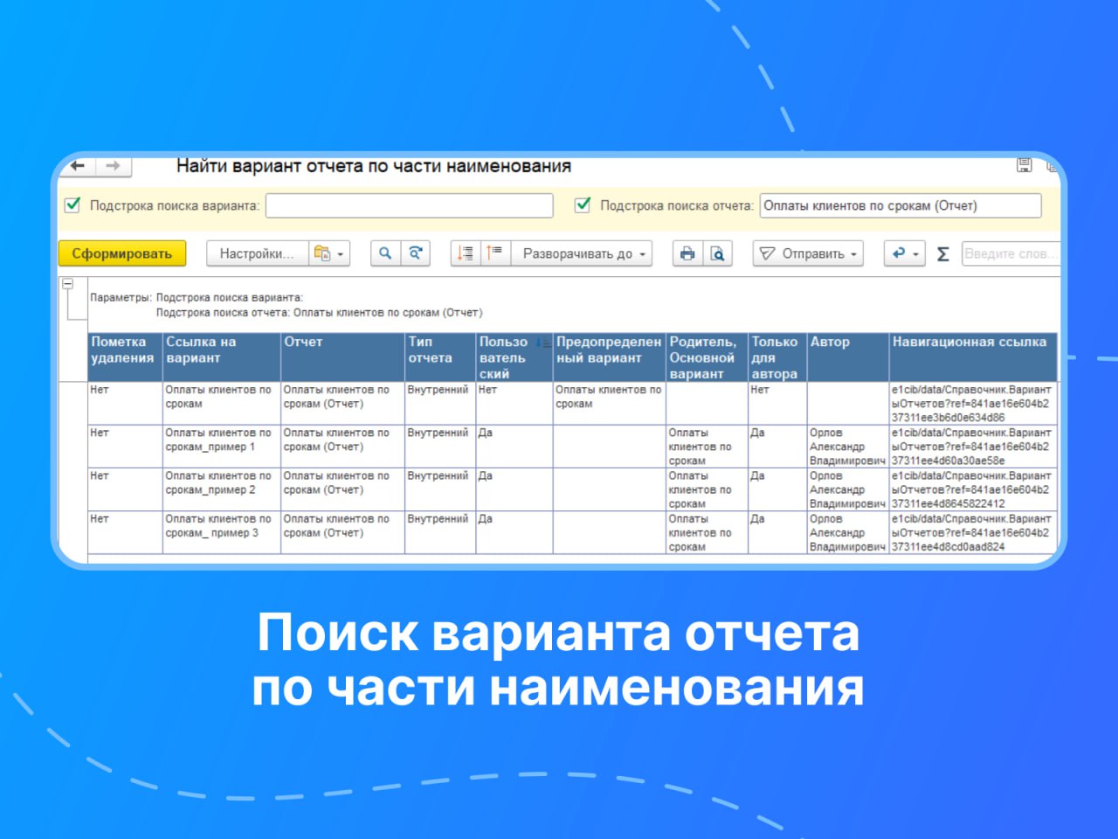This screenshot has width=1118, height=839.
Task: Toggle the 'Подстрока поиска варианта' checkbox
Action: 73,205
